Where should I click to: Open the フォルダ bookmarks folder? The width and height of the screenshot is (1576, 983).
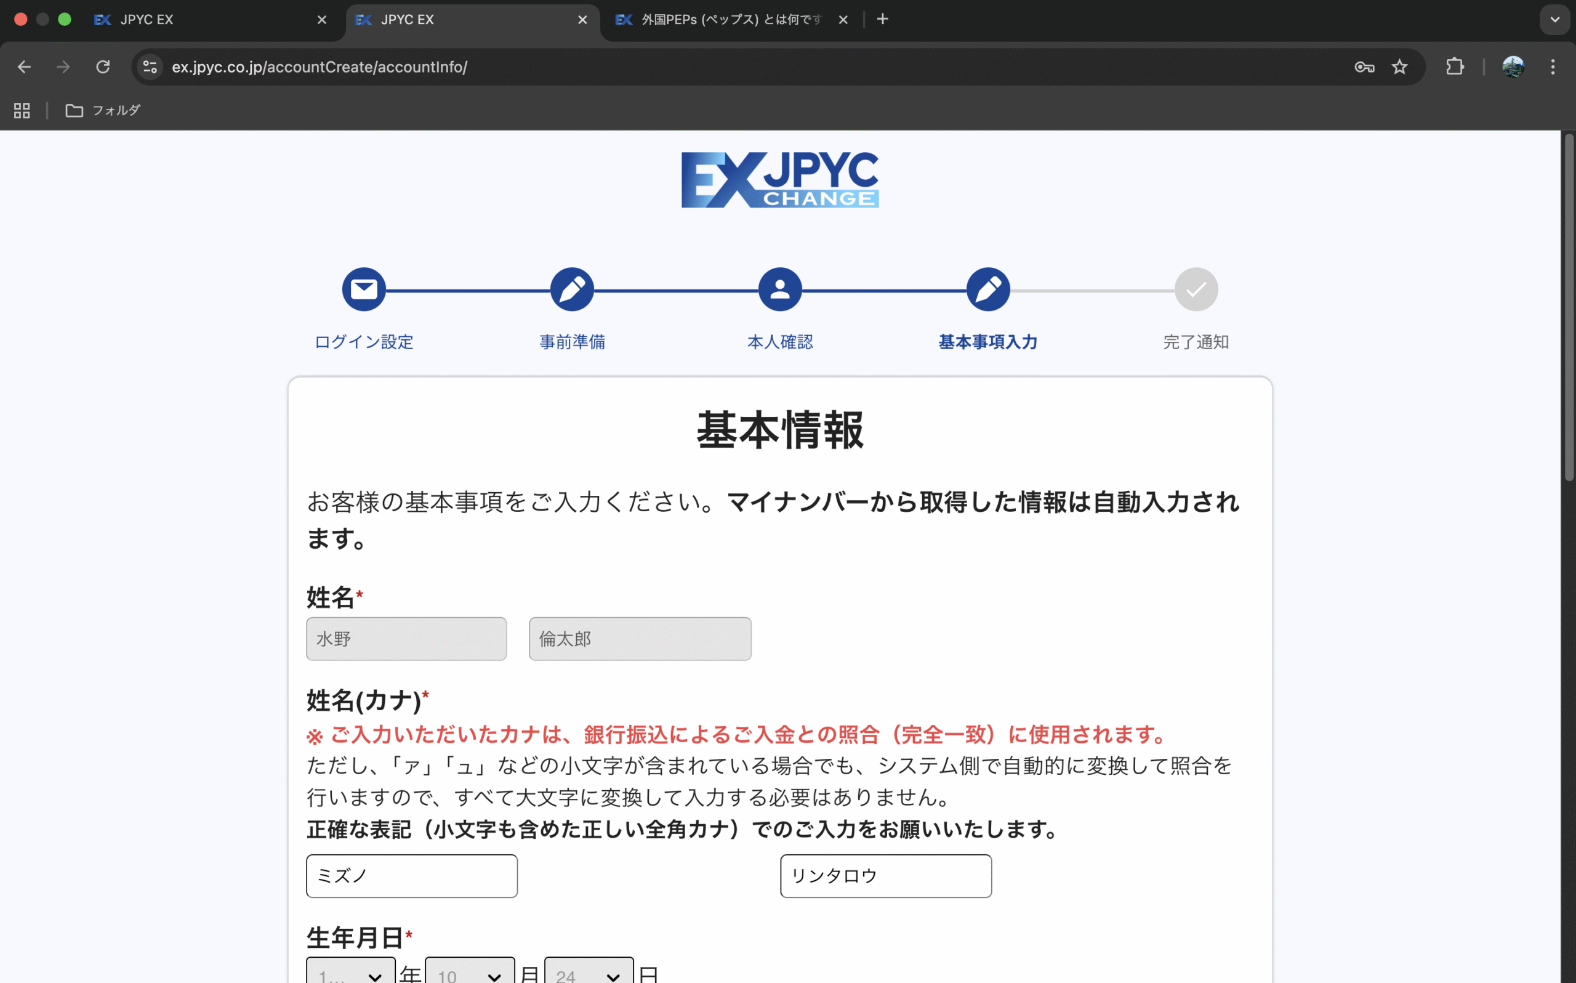pos(103,110)
